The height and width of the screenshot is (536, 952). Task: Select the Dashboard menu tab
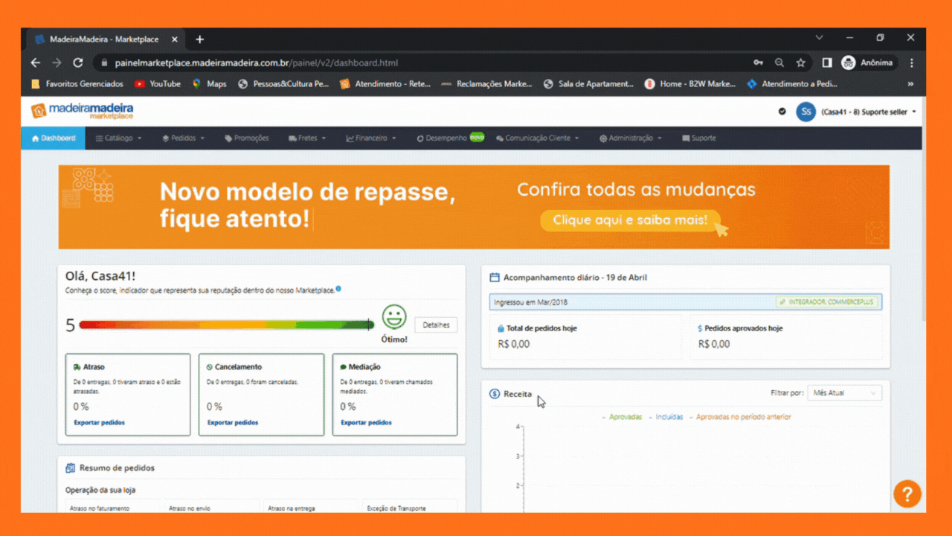(53, 138)
